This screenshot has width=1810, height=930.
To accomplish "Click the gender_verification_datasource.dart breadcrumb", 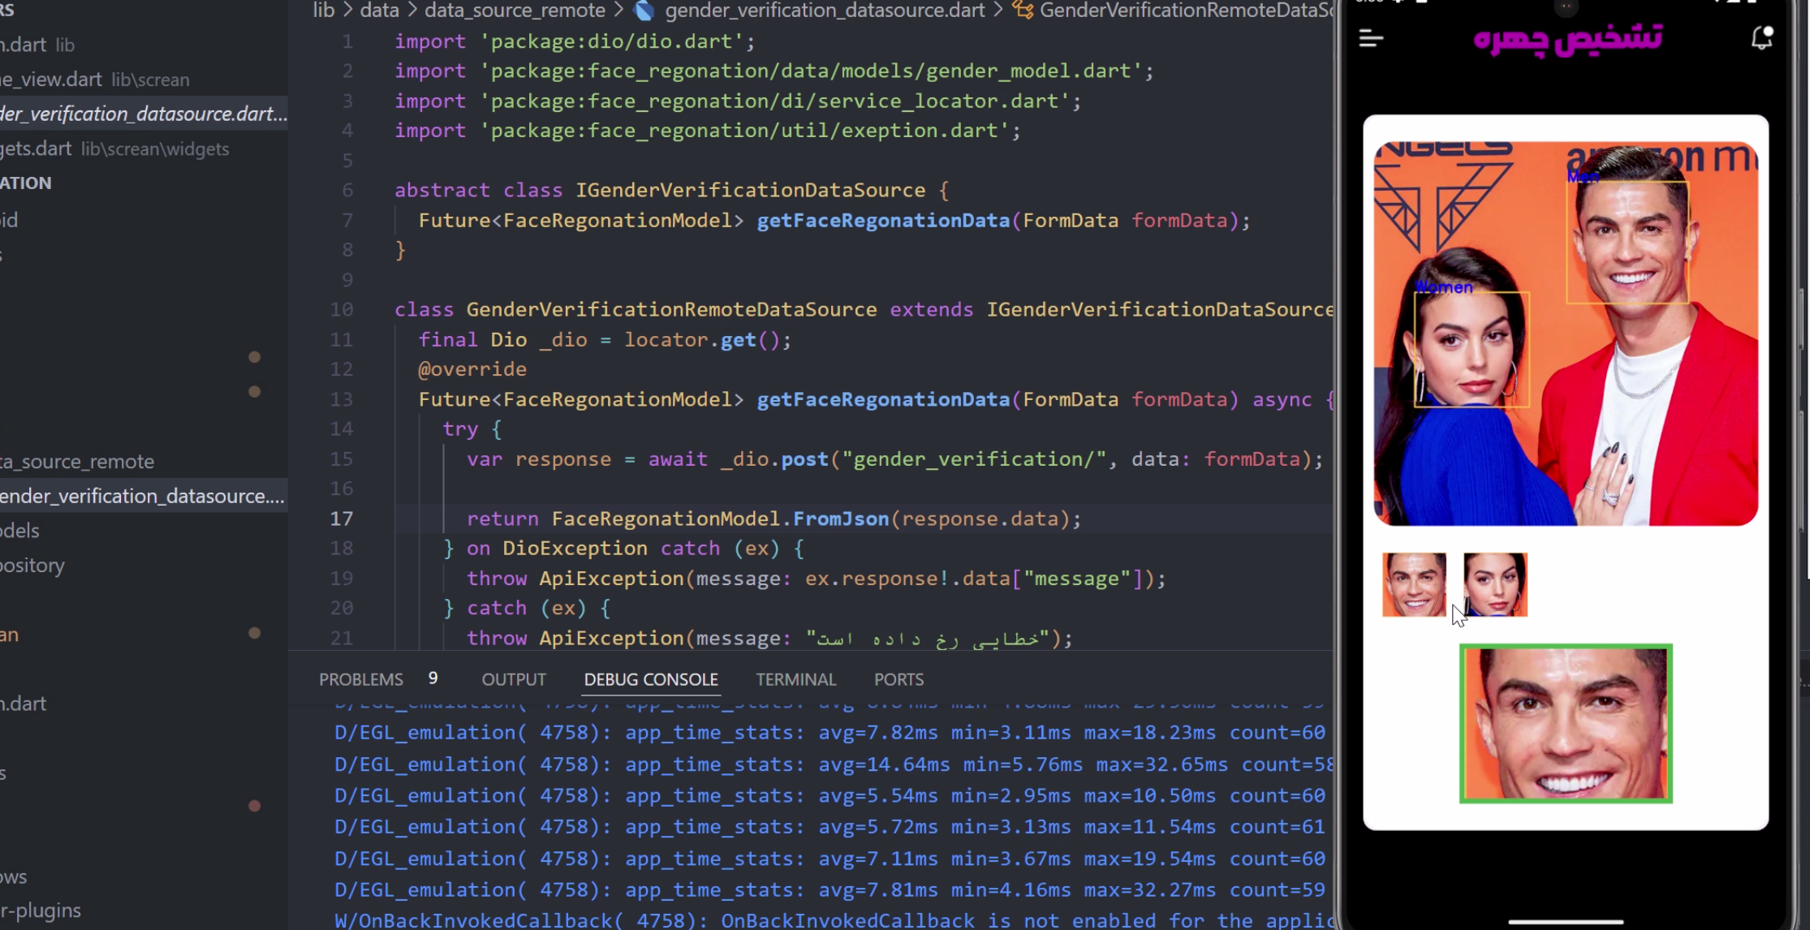I will click(825, 11).
